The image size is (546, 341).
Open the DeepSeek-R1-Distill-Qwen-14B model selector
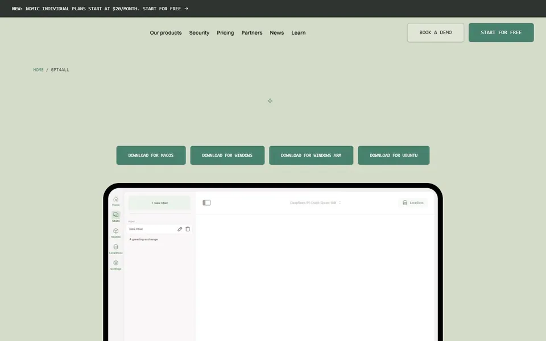pos(315,202)
